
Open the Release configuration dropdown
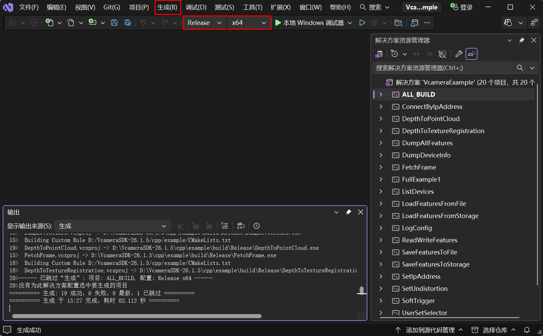(205, 23)
